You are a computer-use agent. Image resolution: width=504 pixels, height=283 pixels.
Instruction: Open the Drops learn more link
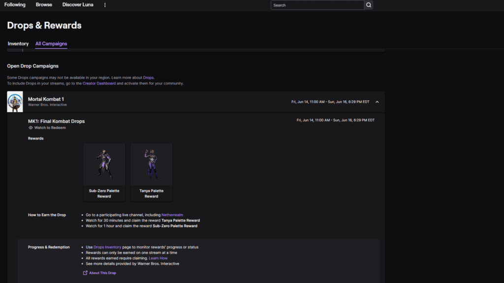(x=149, y=77)
